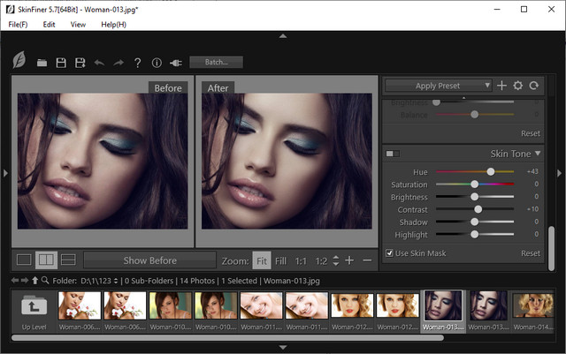This screenshot has height=354, width=566.
Task: Open help via the question mark icon
Action: [137, 63]
